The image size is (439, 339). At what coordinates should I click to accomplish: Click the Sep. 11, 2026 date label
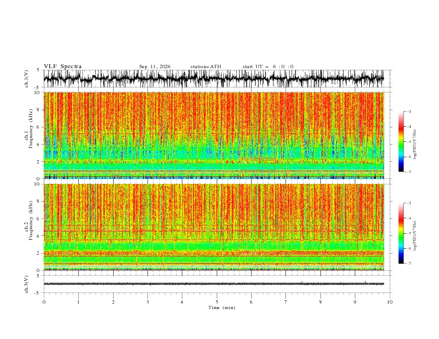pos(155,66)
